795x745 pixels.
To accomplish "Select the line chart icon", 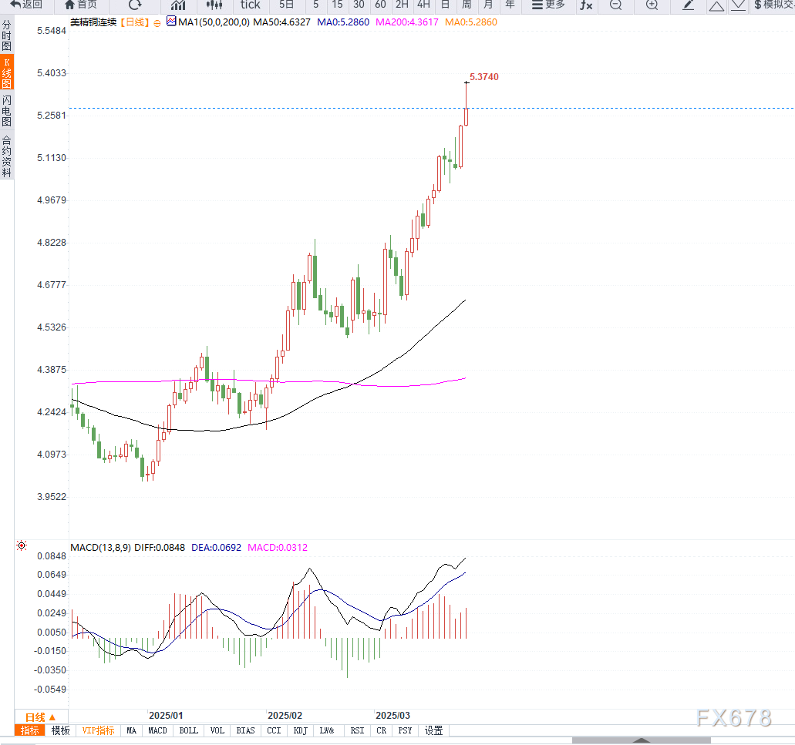I will pyautogui.click(x=178, y=5).
